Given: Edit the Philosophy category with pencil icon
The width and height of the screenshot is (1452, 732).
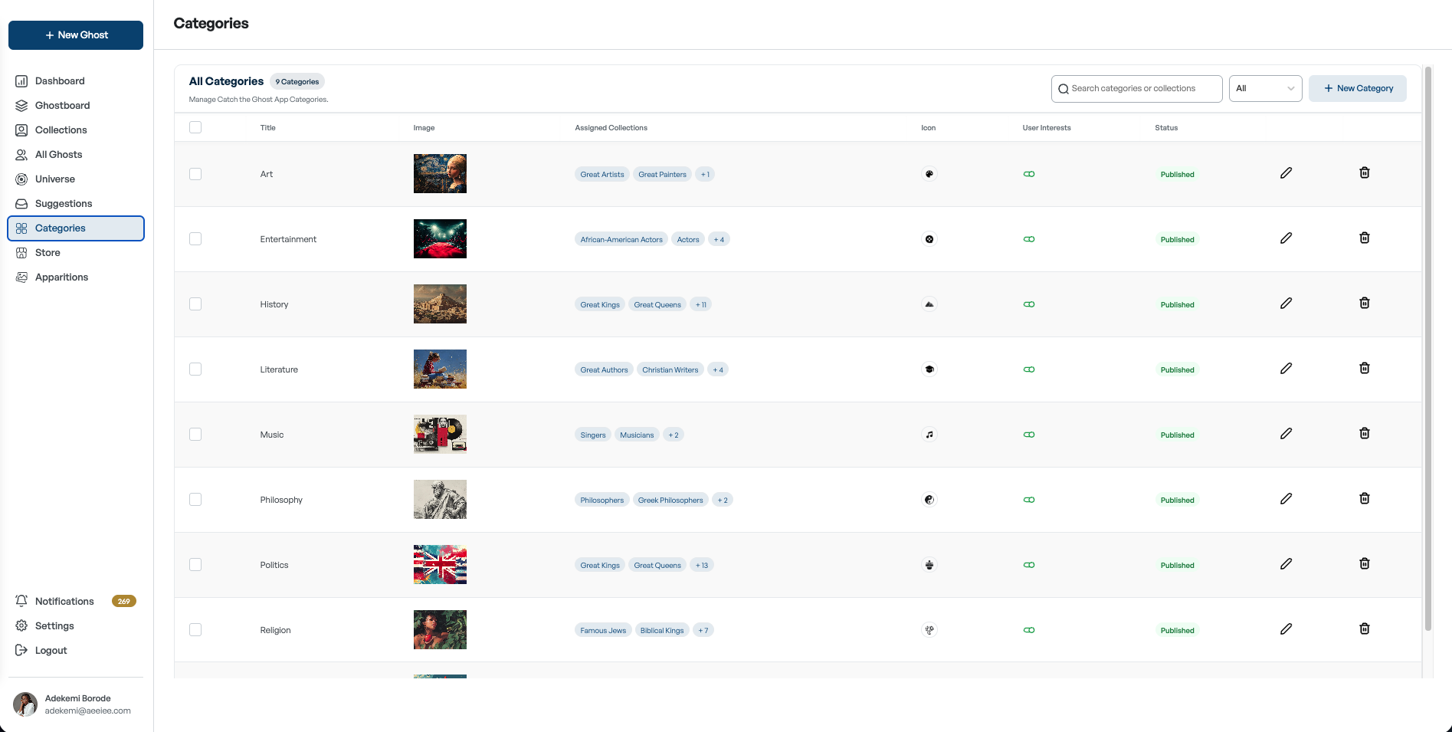Looking at the screenshot, I should (1286, 499).
